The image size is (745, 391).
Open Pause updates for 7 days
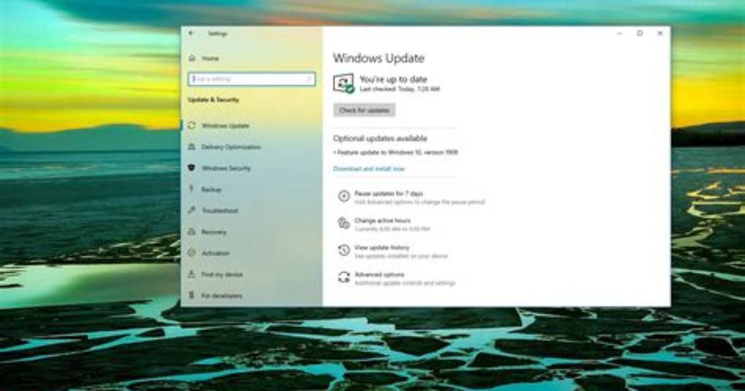coord(389,194)
